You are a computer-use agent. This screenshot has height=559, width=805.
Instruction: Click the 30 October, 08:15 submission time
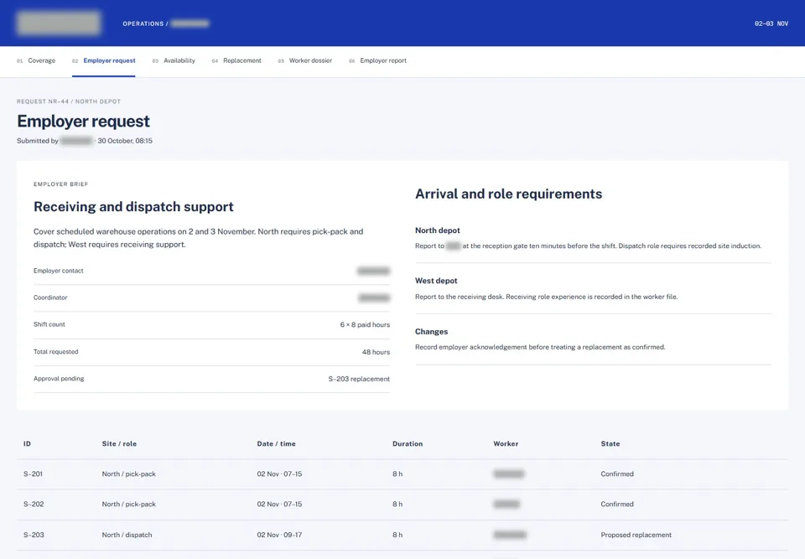(x=125, y=141)
